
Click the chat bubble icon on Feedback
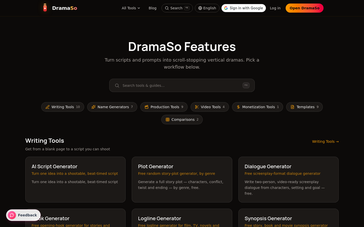click(12, 215)
